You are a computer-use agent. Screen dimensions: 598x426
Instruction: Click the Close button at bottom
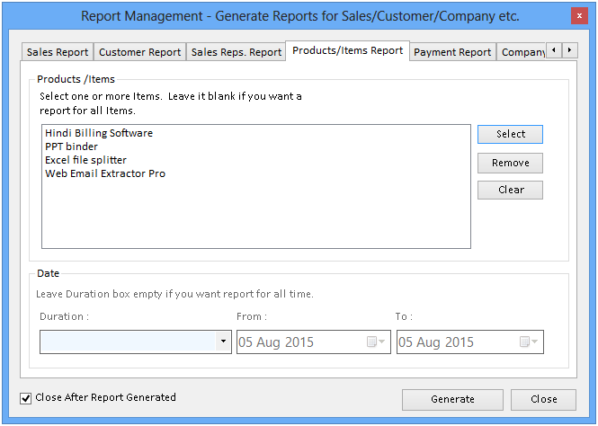[x=543, y=399]
